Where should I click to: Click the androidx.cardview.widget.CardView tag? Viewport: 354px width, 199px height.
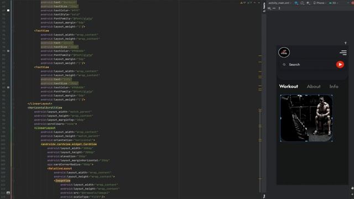tap(69, 144)
